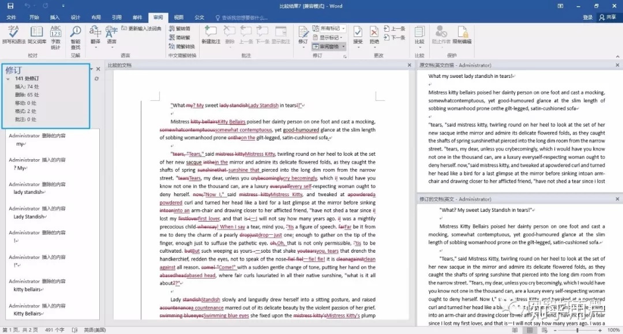
Task: Click Block Authors (阻止作者)
Action: tap(441, 35)
